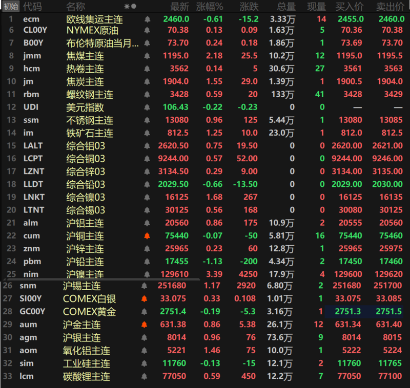Select code ssm in the list
The height and width of the screenshot is (388, 410).
tap(31, 120)
